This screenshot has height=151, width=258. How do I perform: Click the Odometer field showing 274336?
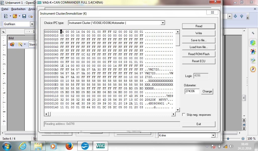[x=192, y=91]
